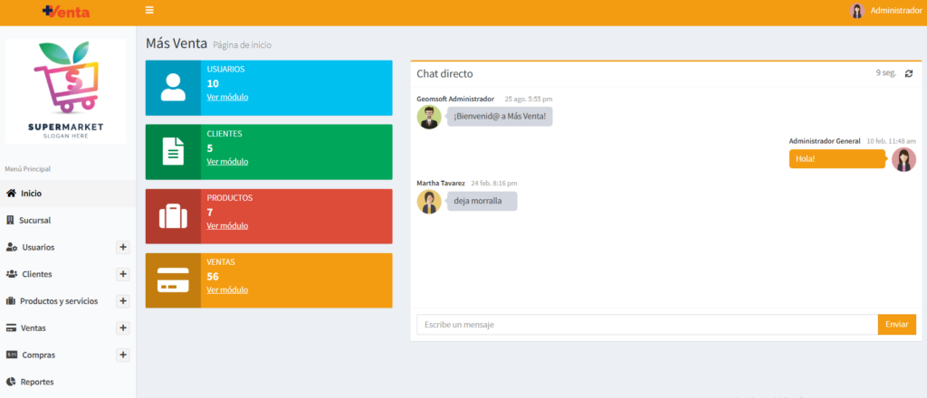Toggle the hamburger sidebar menu
Screen dimensions: 927x398
149,11
